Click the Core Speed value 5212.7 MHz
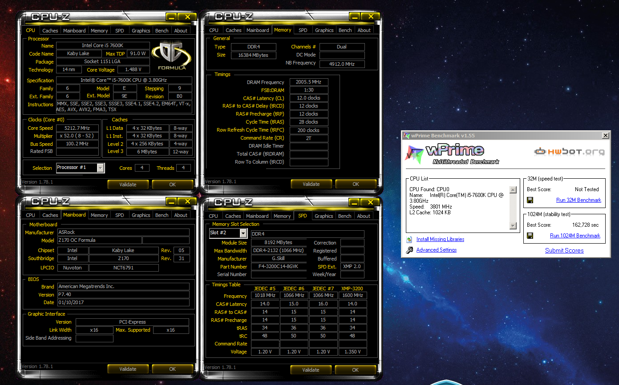Image resolution: width=619 pixels, height=385 pixels. click(x=78, y=128)
